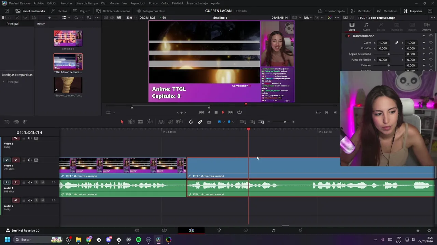Viewport: 437px width, 245px height.
Task: Mute the Audio 2 track
Action: pyautogui.click(x=42, y=200)
